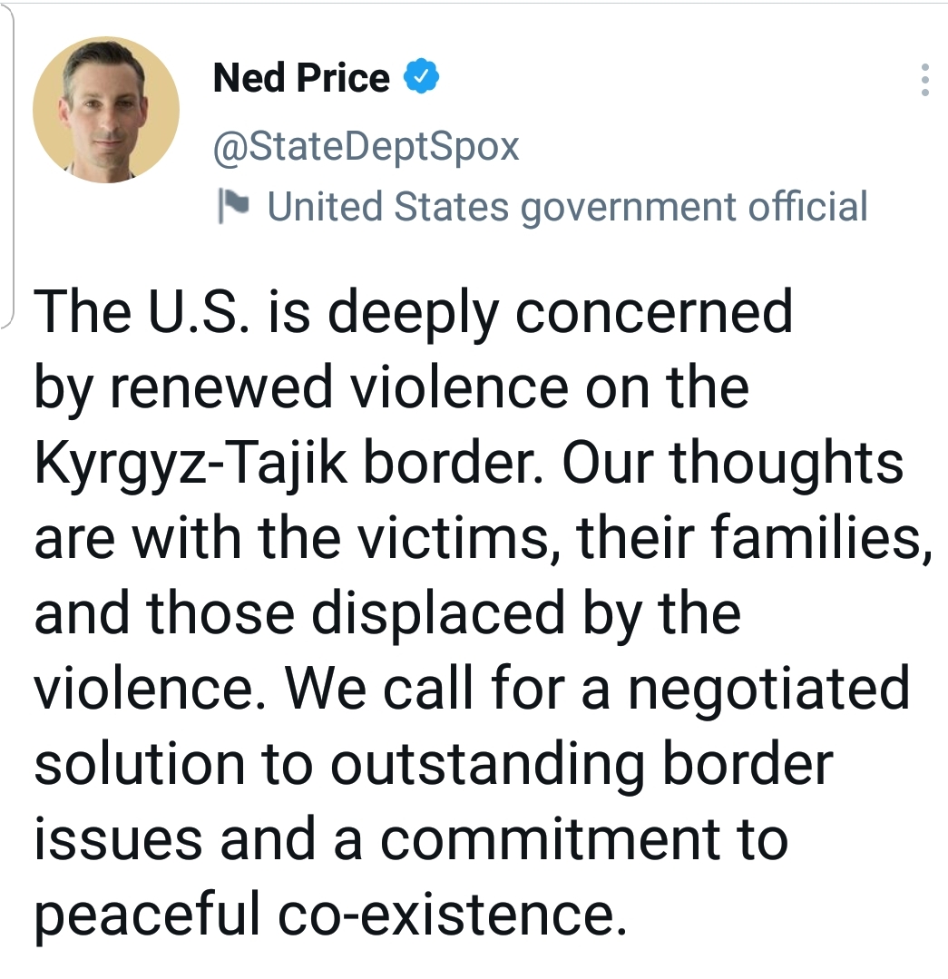The image size is (948, 979).
Task: Click the Ned Price display name
Action: [x=300, y=78]
